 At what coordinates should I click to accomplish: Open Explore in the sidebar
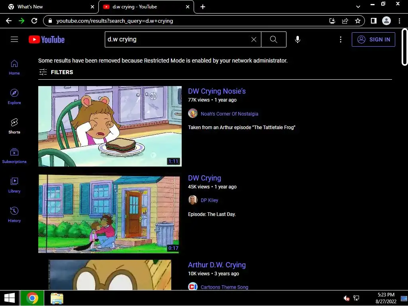point(14,97)
